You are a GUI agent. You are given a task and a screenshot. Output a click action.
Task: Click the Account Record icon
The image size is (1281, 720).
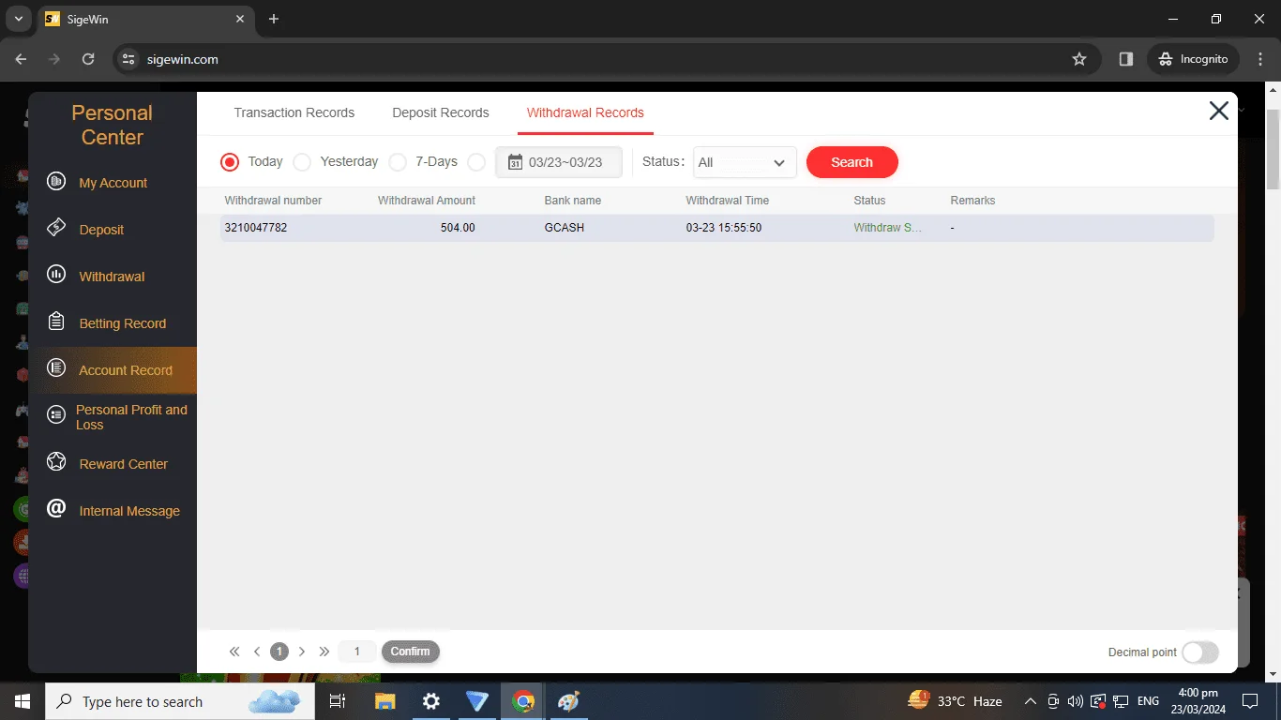click(x=56, y=368)
